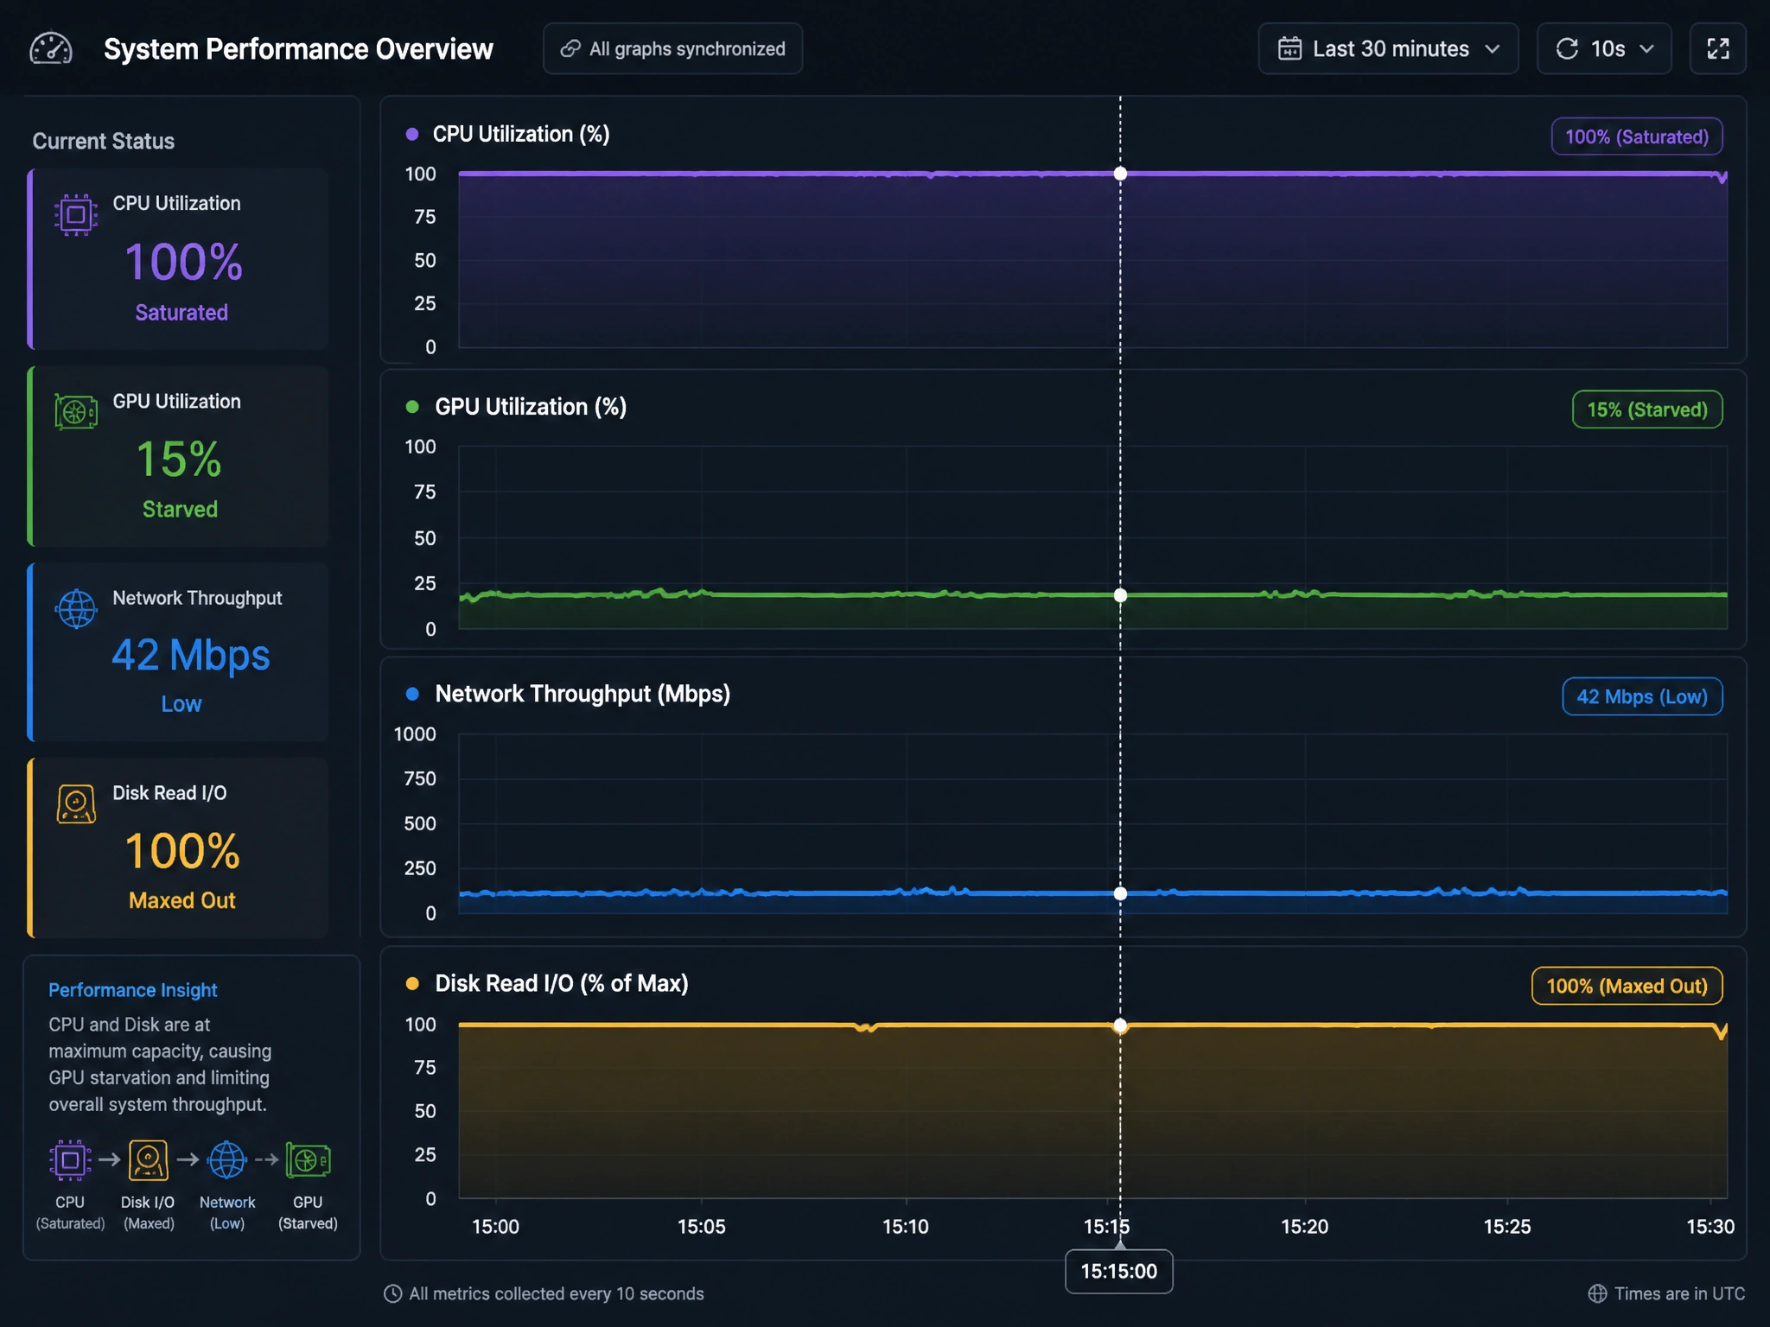Click the GPU card icon in GPU Utilization card

pyautogui.click(x=76, y=412)
